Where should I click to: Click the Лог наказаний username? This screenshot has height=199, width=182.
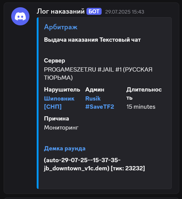(x=61, y=11)
